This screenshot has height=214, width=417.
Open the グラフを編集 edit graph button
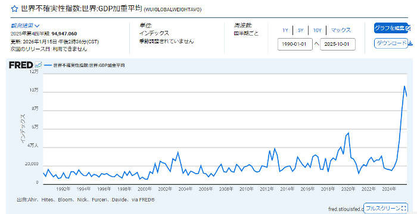(391, 28)
